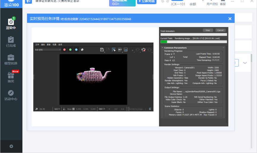Click the 'Width: 3200' value

point(213,67)
